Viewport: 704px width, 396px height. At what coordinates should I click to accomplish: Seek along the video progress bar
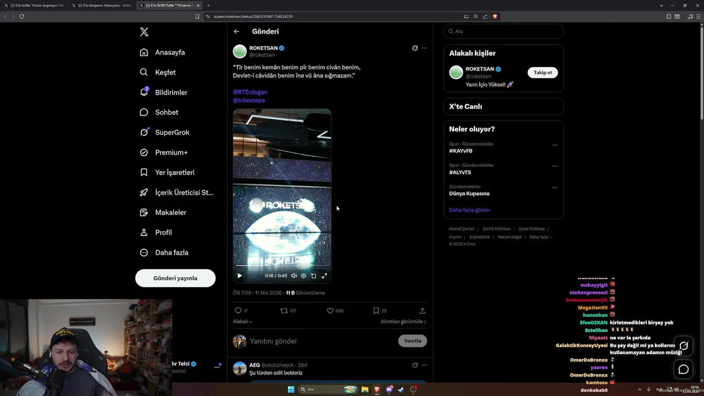[282, 265]
